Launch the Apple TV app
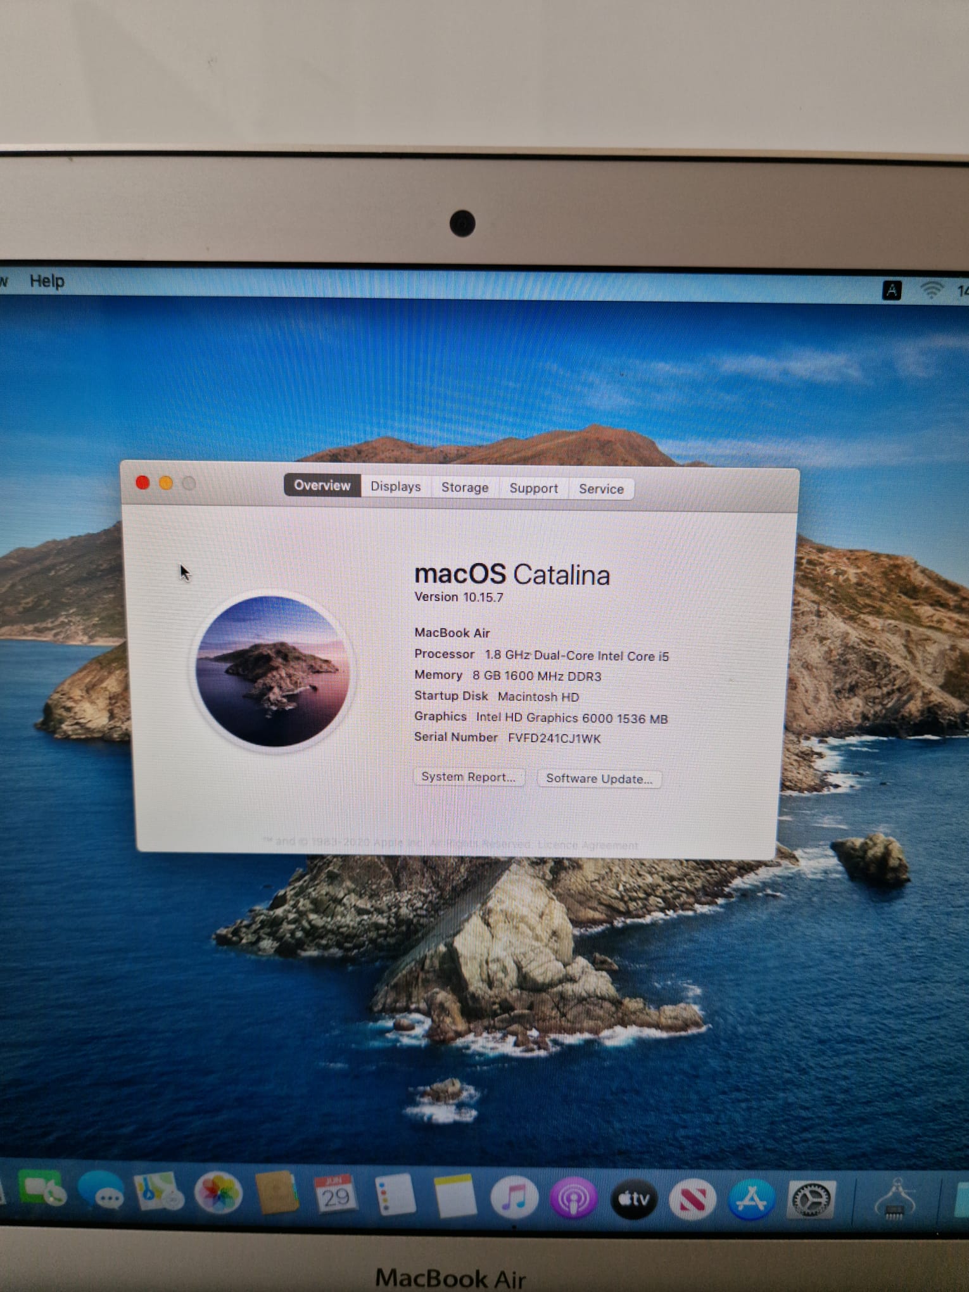This screenshot has height=1292, width=969. 633,1198
